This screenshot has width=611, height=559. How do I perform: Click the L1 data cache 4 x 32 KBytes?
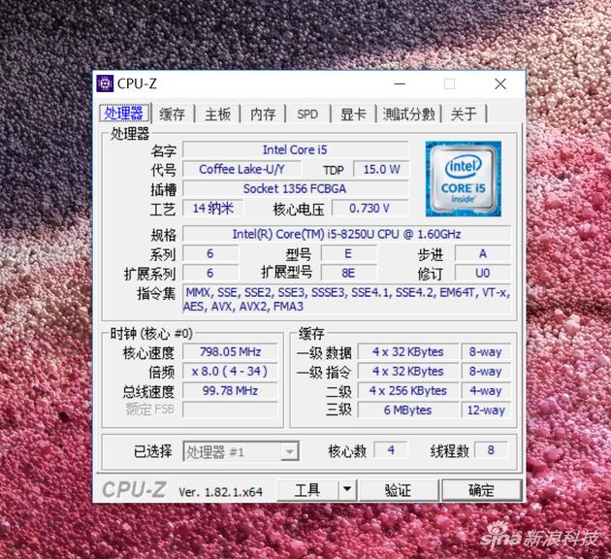pyautogui.click(x=408, y=351)
